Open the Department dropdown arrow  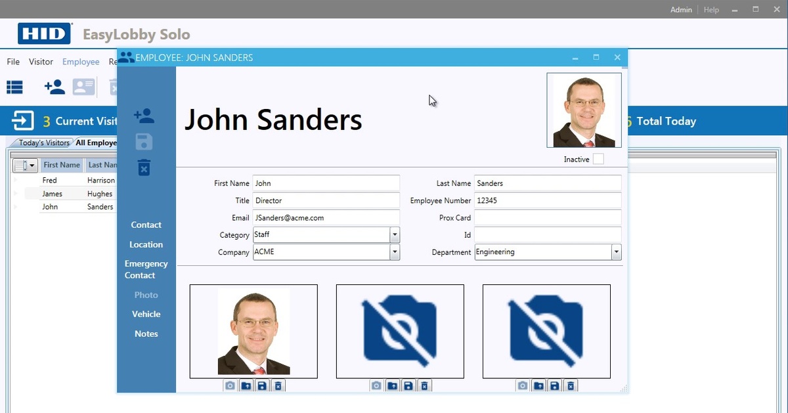pos(617,251)
